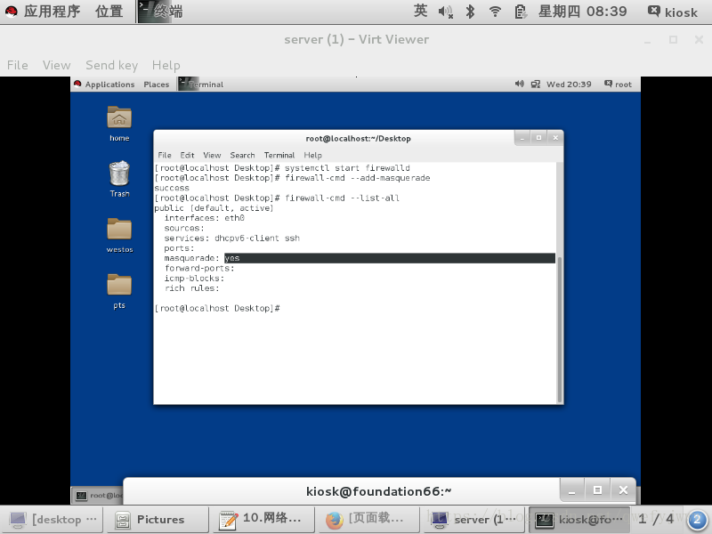The height and width of the screenshot is (534, 712).
Task: Click guest root@lo taskbar terminal button
Action: tap(98, 496)
